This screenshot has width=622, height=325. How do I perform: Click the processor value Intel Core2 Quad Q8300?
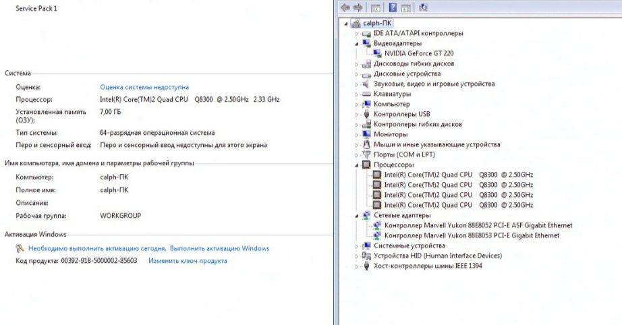point(190,100)
